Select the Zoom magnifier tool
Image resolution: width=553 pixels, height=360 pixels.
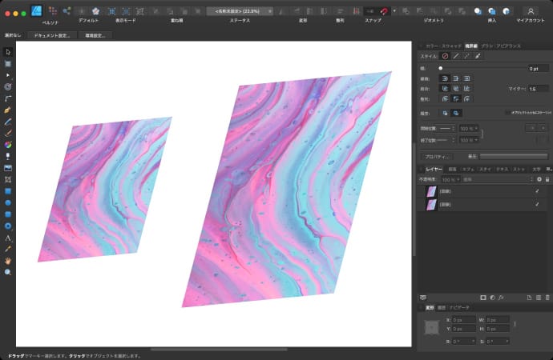tap(8, 273)
